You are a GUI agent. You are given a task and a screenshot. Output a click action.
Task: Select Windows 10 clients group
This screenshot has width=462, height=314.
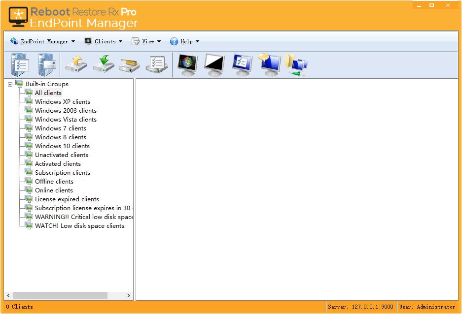62,146
